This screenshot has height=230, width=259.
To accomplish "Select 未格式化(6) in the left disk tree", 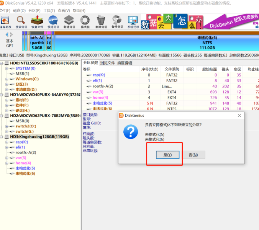I will pos(25,174).
